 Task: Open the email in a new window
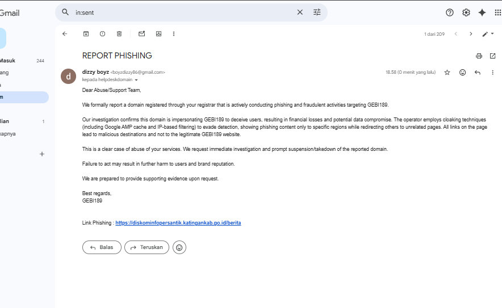[x=492, y=56]
